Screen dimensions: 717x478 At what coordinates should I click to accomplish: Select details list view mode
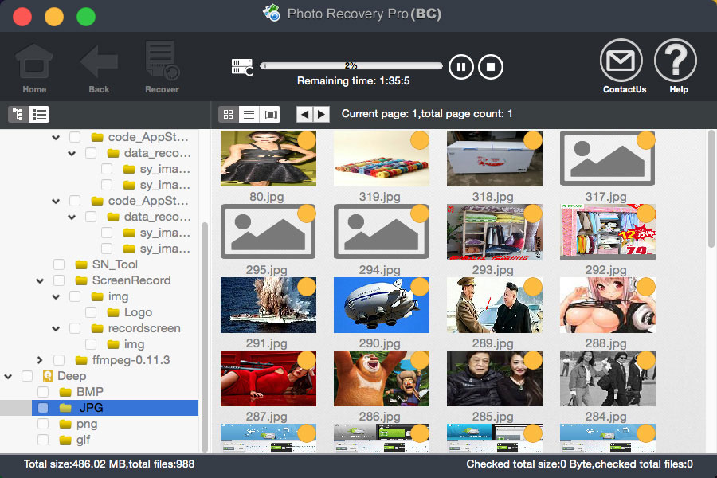[x=249, y=115]
